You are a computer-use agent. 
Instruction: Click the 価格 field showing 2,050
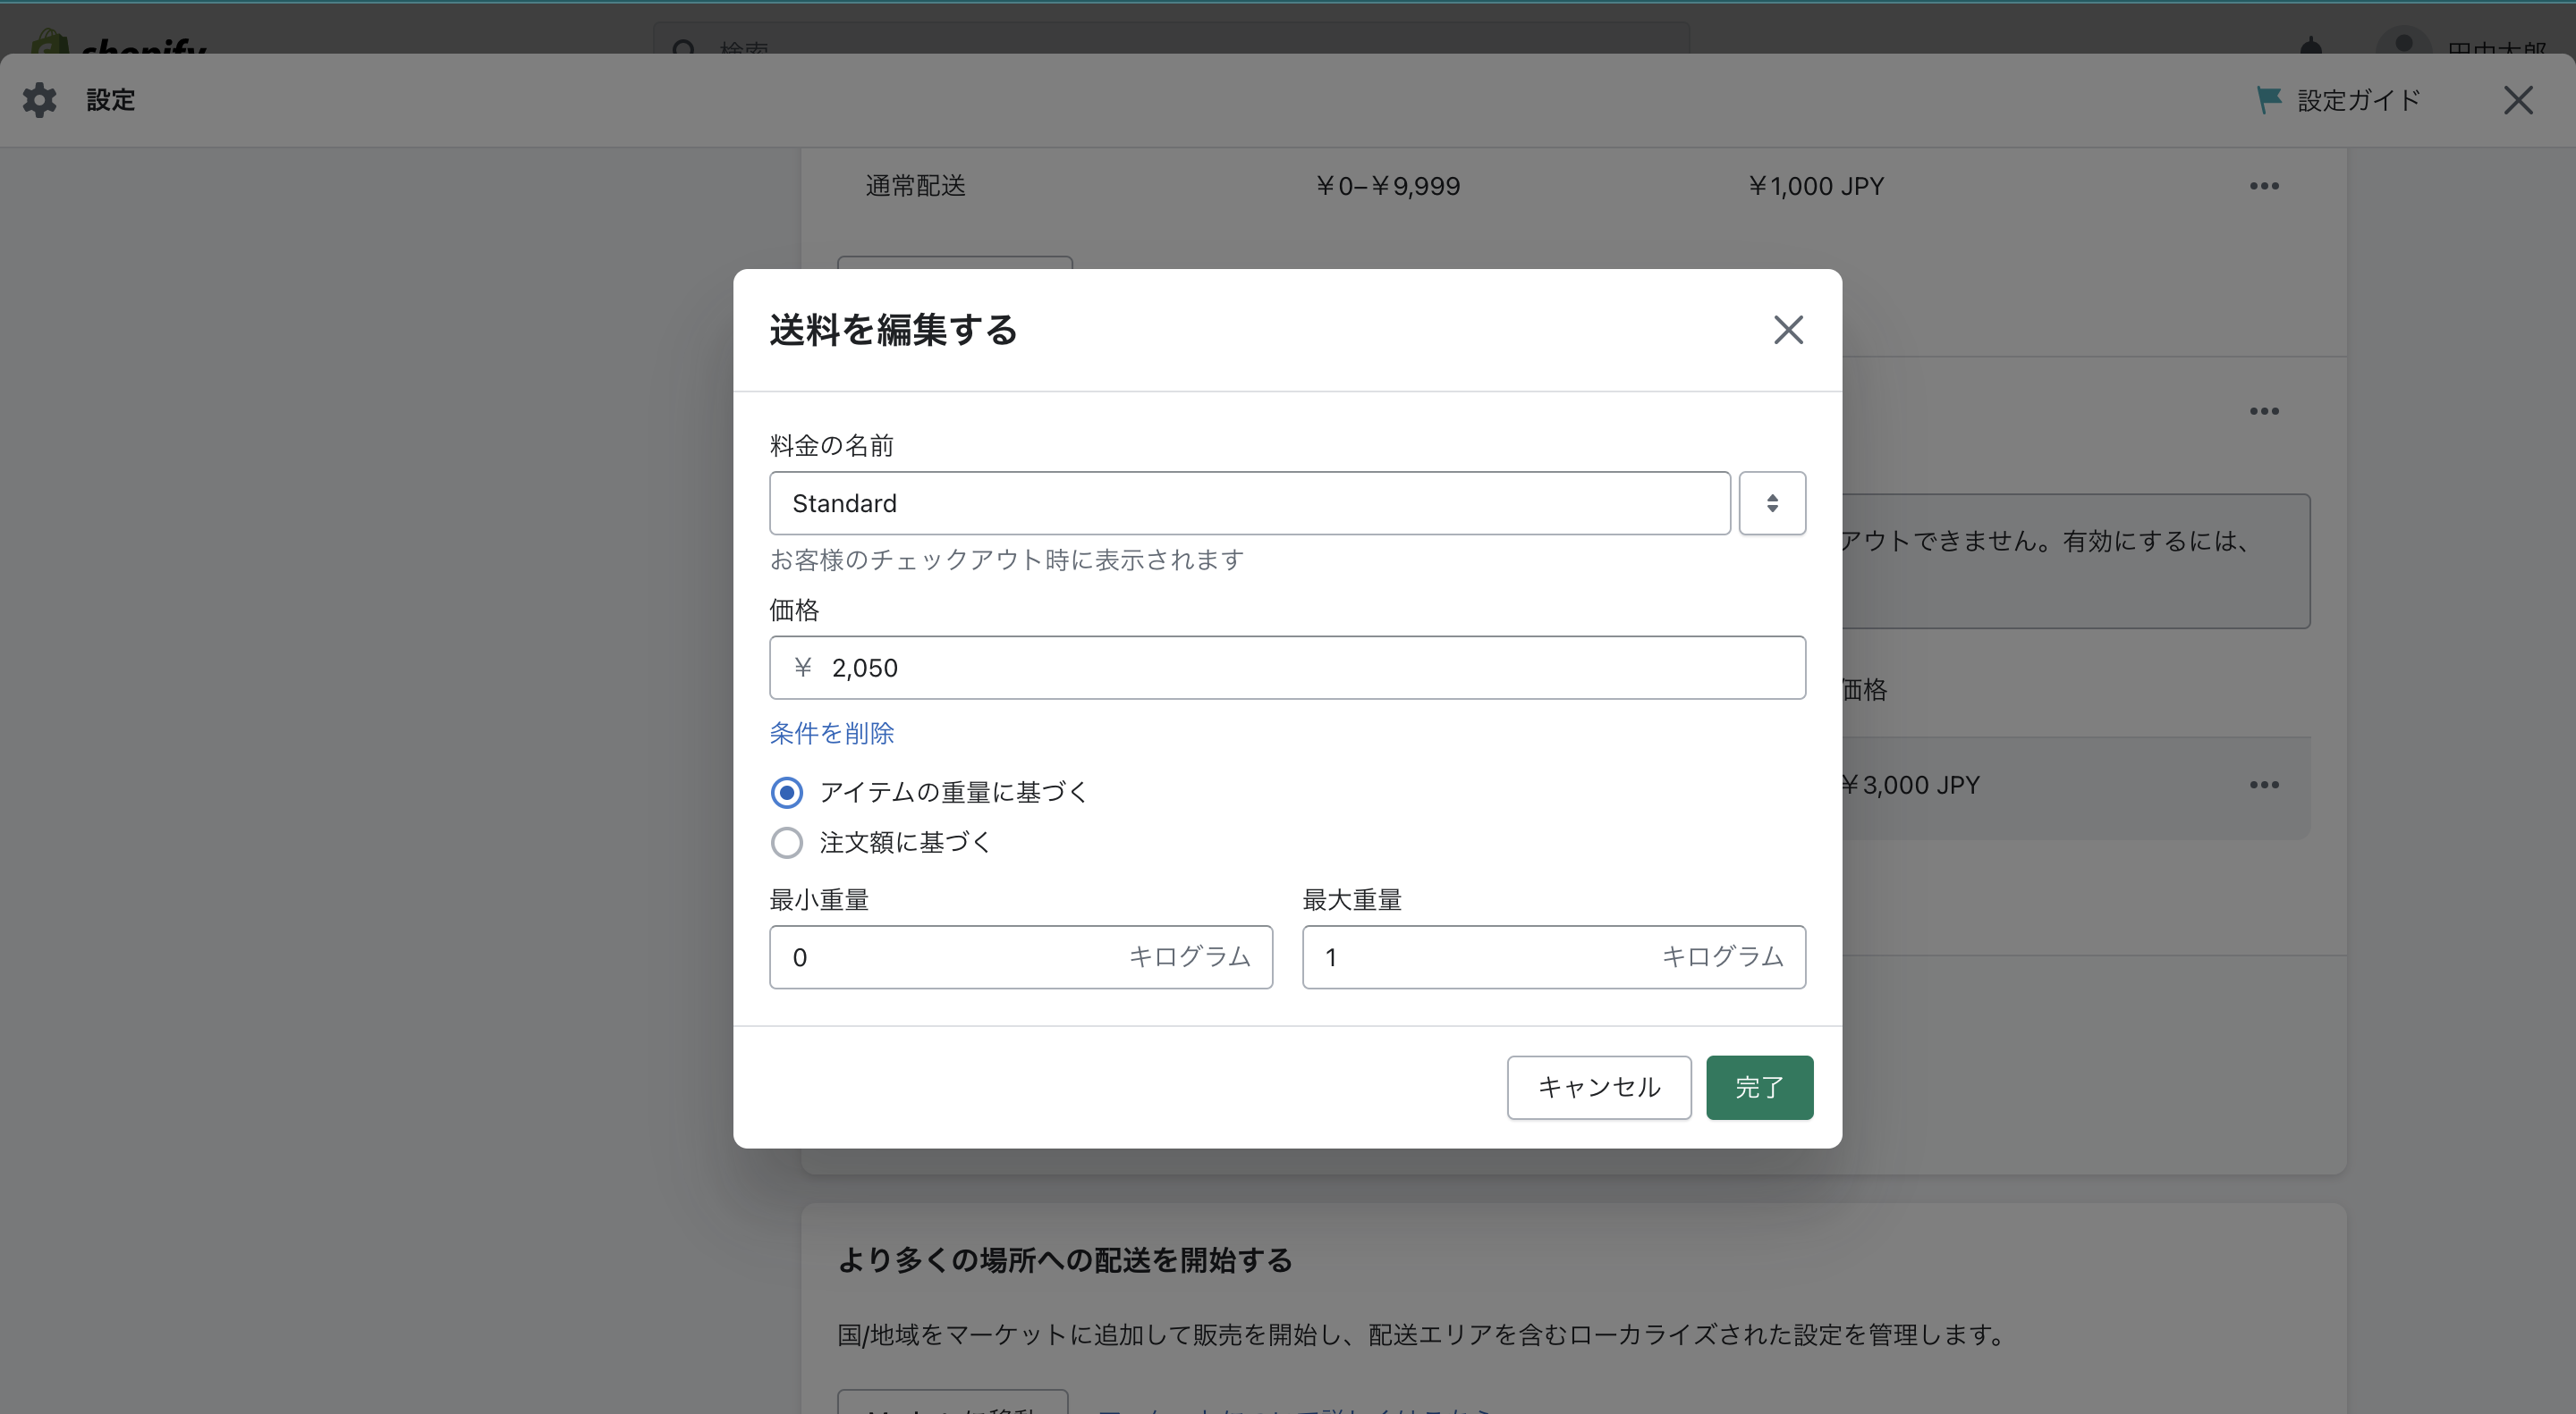point(1287,668)
